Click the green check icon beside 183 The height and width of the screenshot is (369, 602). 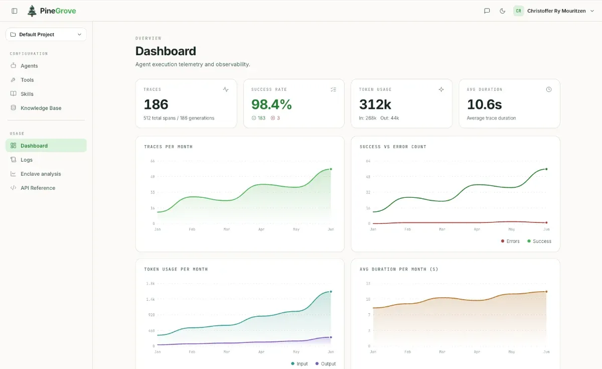point(254,118)
